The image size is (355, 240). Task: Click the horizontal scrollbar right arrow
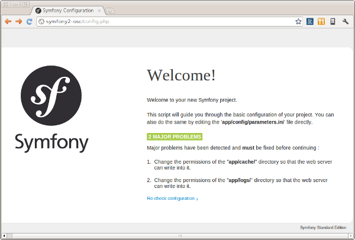coord(351,236)
